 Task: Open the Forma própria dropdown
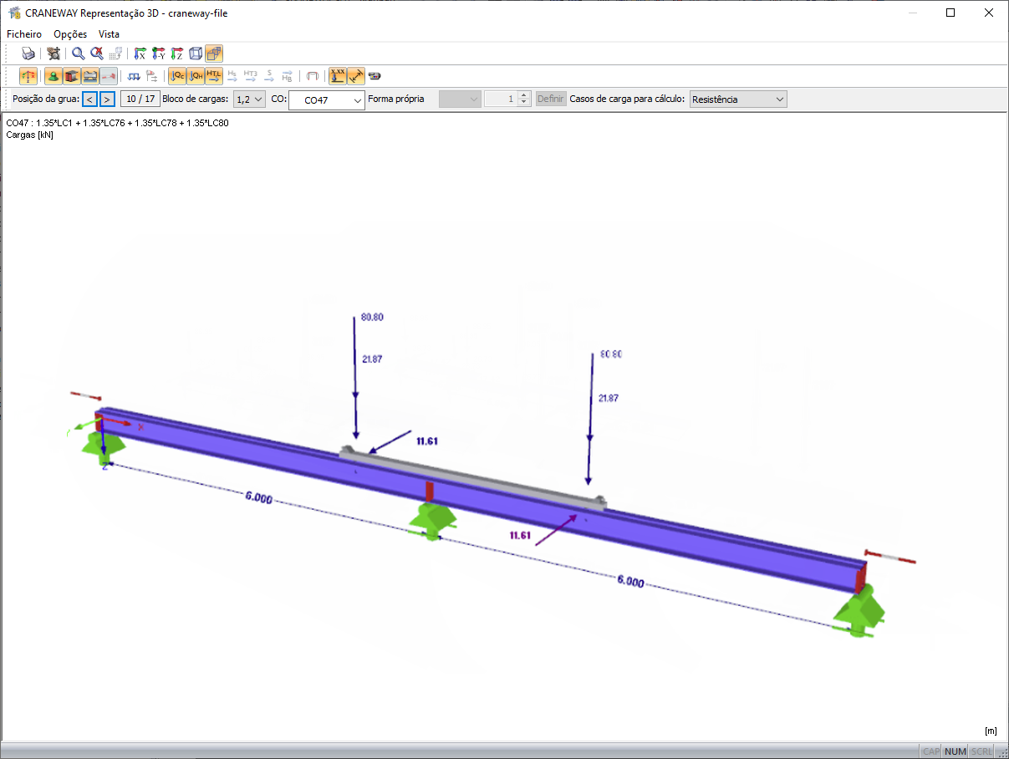coord(460,99)
